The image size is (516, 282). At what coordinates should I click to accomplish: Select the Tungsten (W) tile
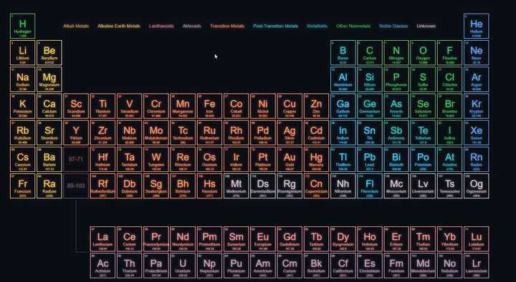coord(156,160)
